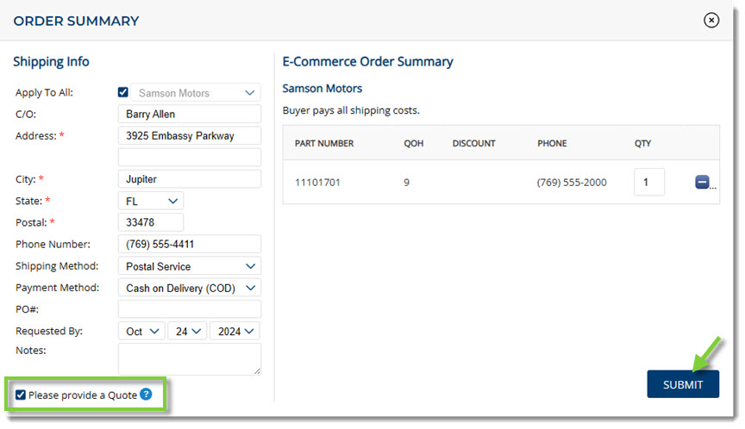Click the QOH value 9
This screenshot has height=429, width=745.
point(407,183)
